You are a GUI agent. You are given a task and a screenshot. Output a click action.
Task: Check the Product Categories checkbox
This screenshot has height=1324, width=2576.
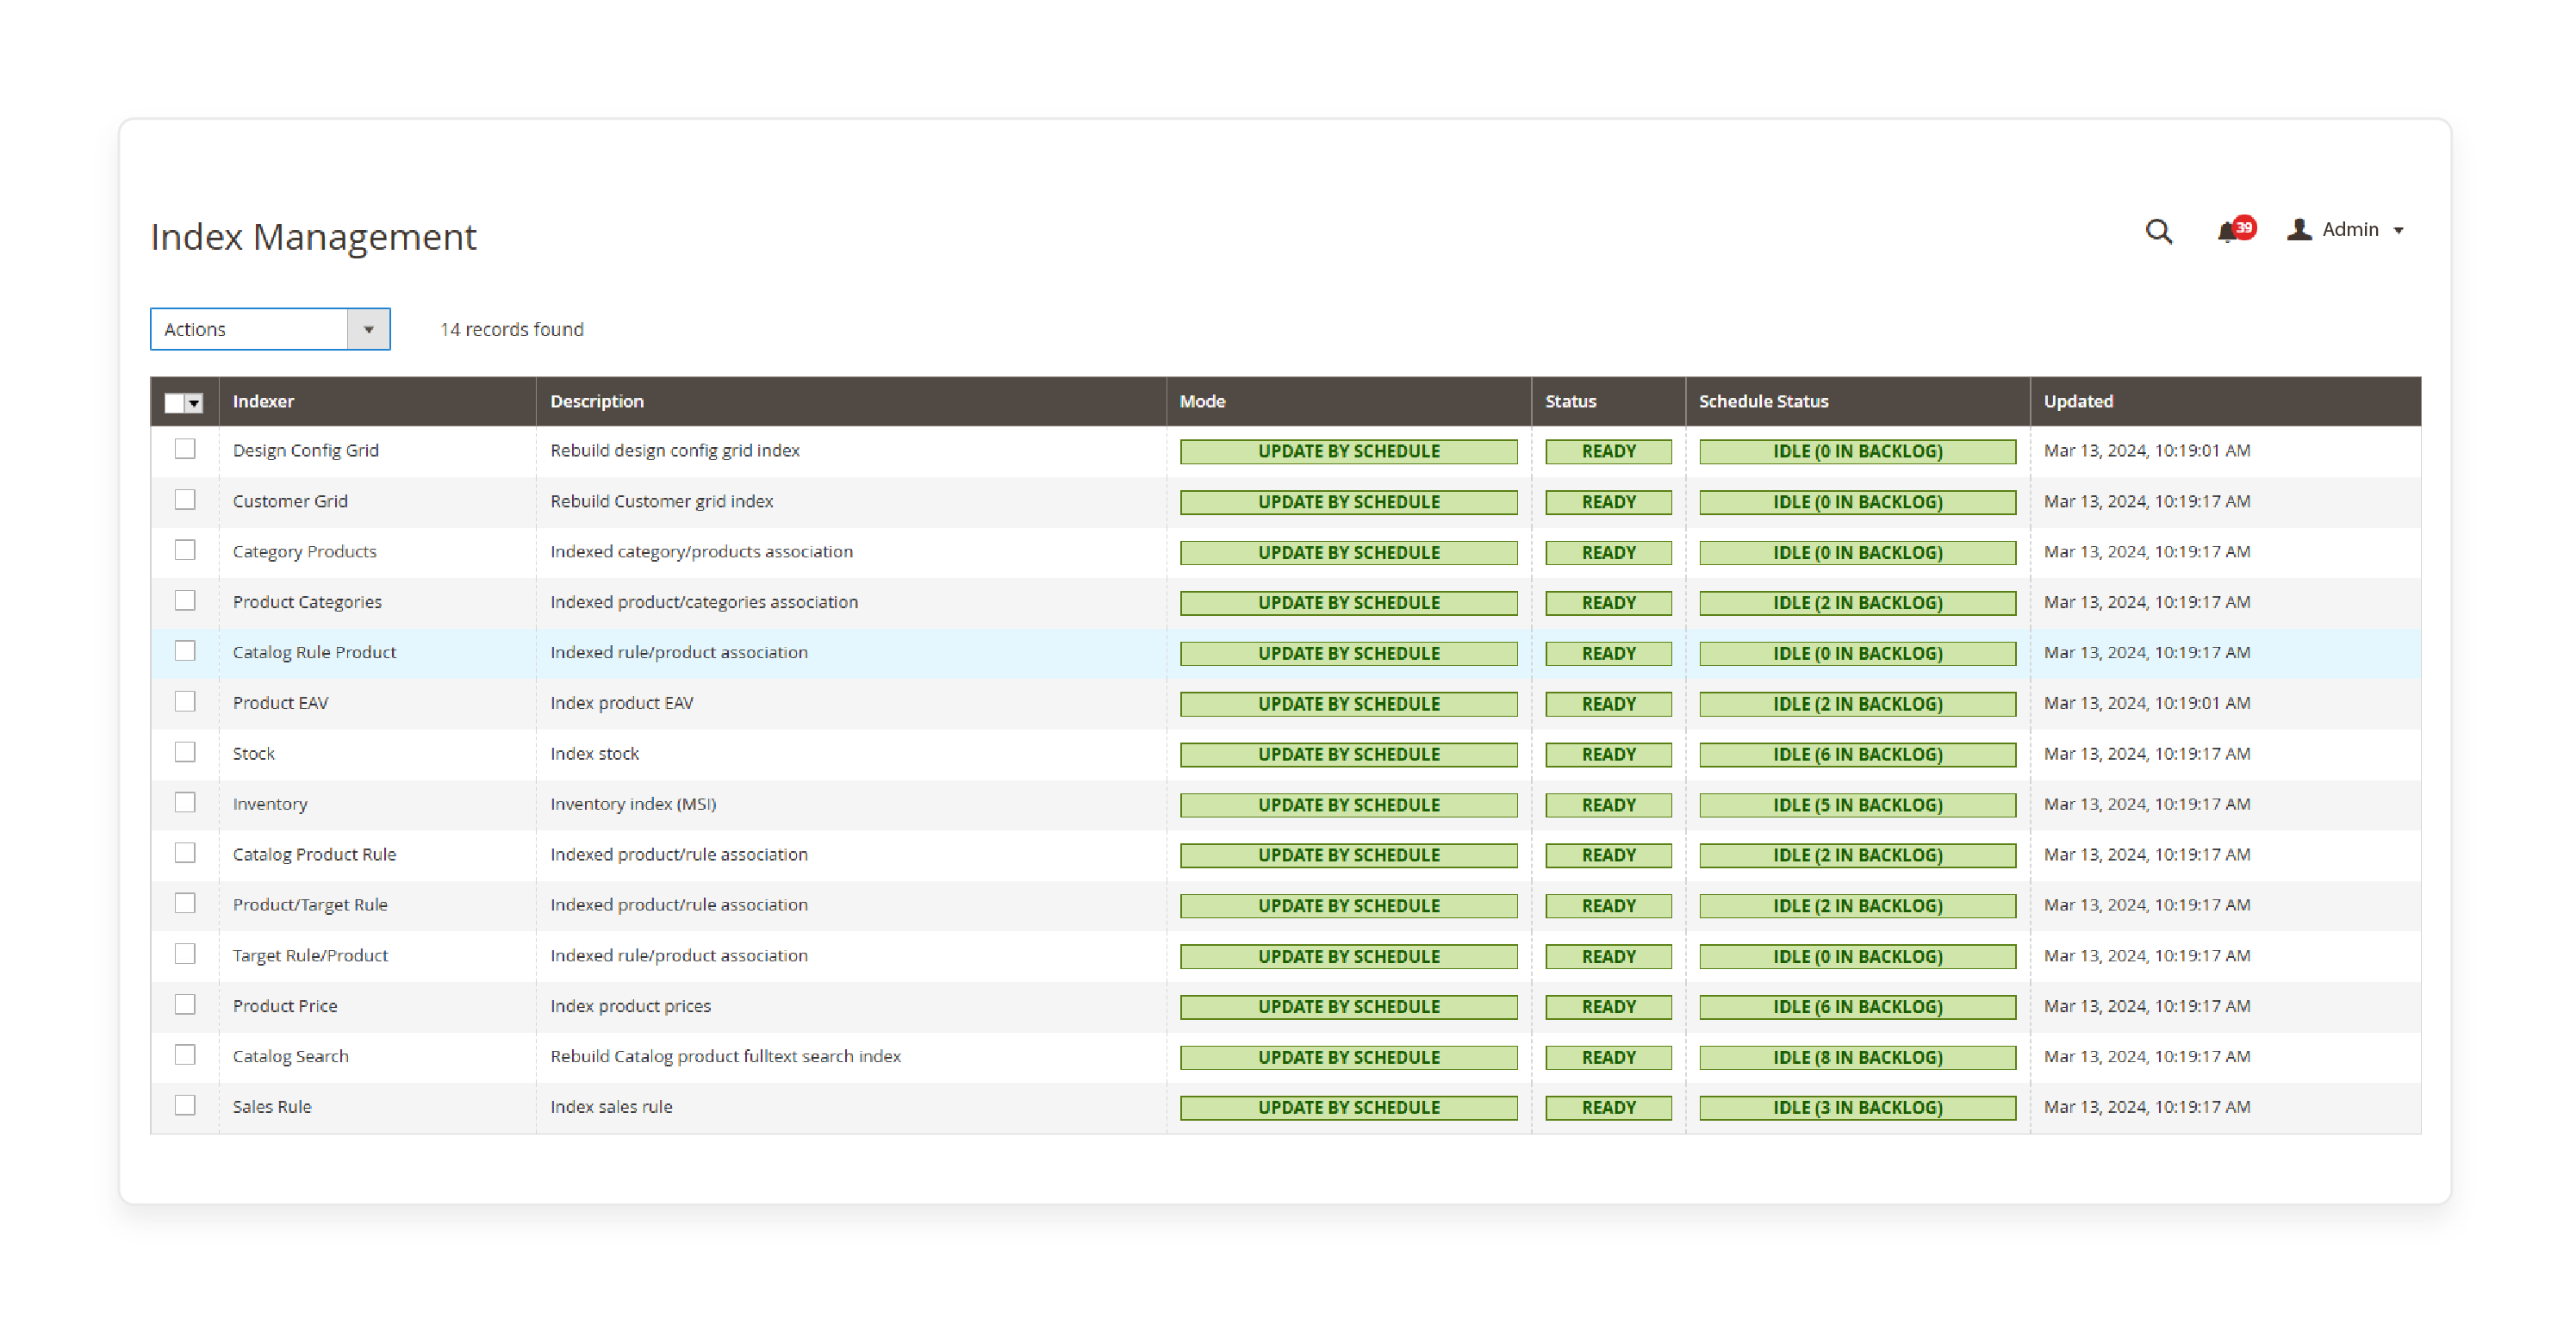coord(185,601)
